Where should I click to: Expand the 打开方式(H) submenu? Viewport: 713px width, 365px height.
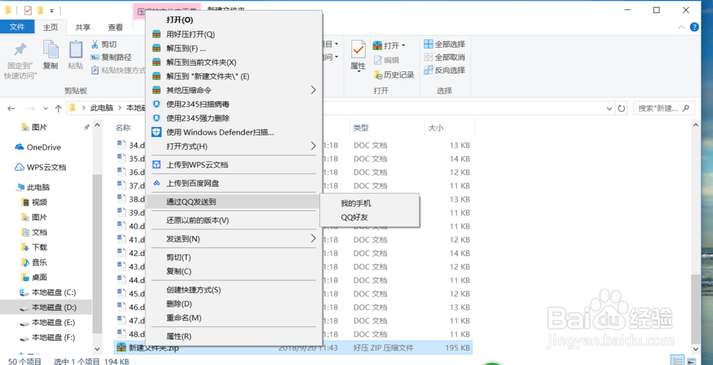pos(313,146)
